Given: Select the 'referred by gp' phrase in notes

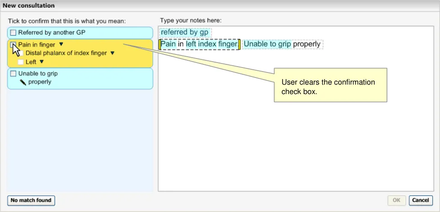Looking at the screenshot, I should click(x=184, y=32).
